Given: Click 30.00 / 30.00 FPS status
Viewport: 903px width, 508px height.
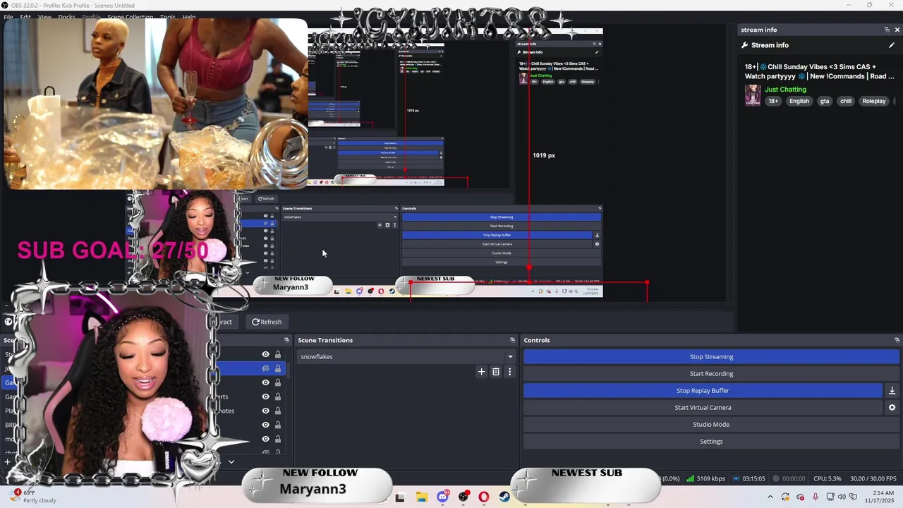Looking at the screenshot, I should [x=873, y=478].
